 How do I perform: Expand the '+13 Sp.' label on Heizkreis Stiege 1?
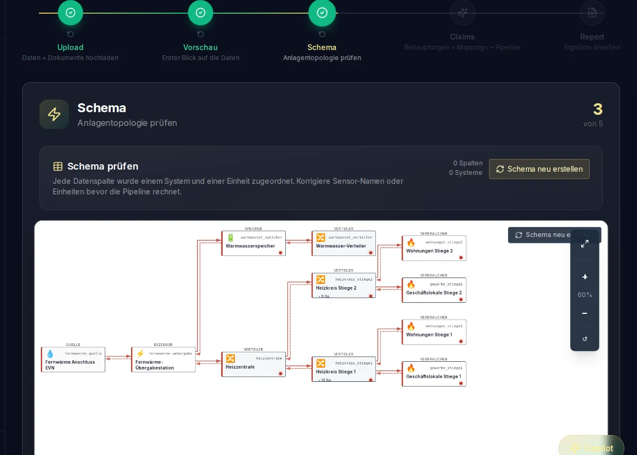pyautogui.click(x=324, y=380)
